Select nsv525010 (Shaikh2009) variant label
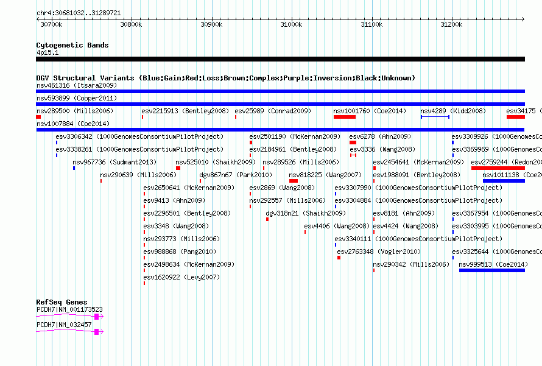Viewport: 542px width, 366px height. 216,162
